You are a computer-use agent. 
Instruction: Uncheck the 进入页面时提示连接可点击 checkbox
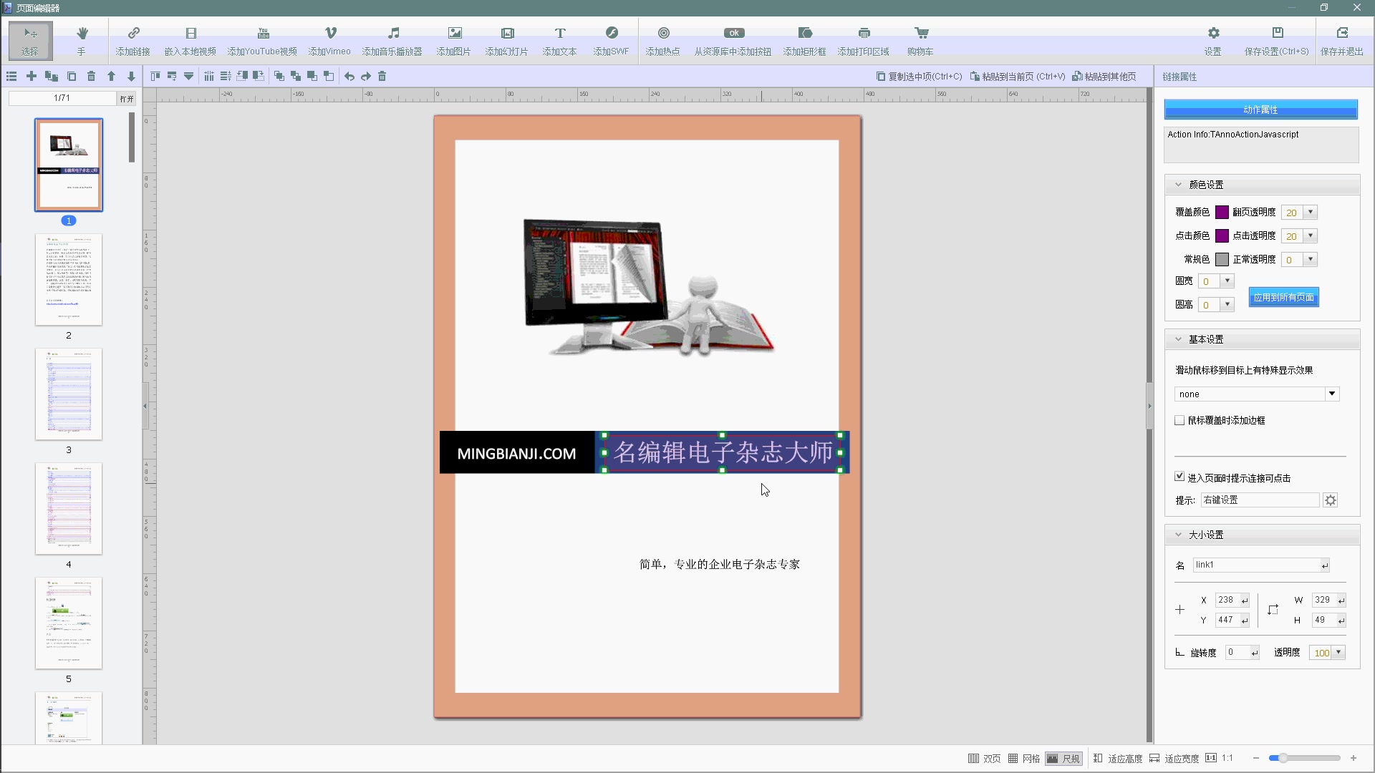click(1179, 477)
